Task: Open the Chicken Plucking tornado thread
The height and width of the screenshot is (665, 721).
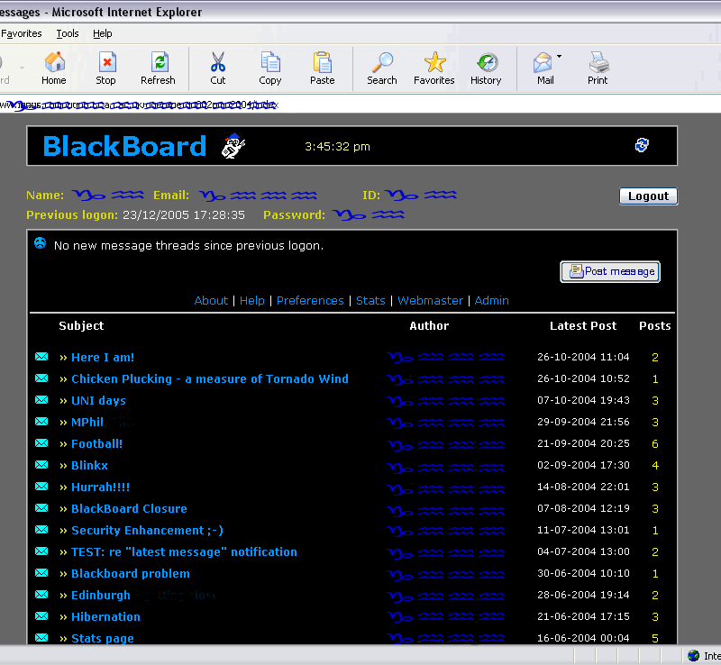Action: [x=210, y=379]
